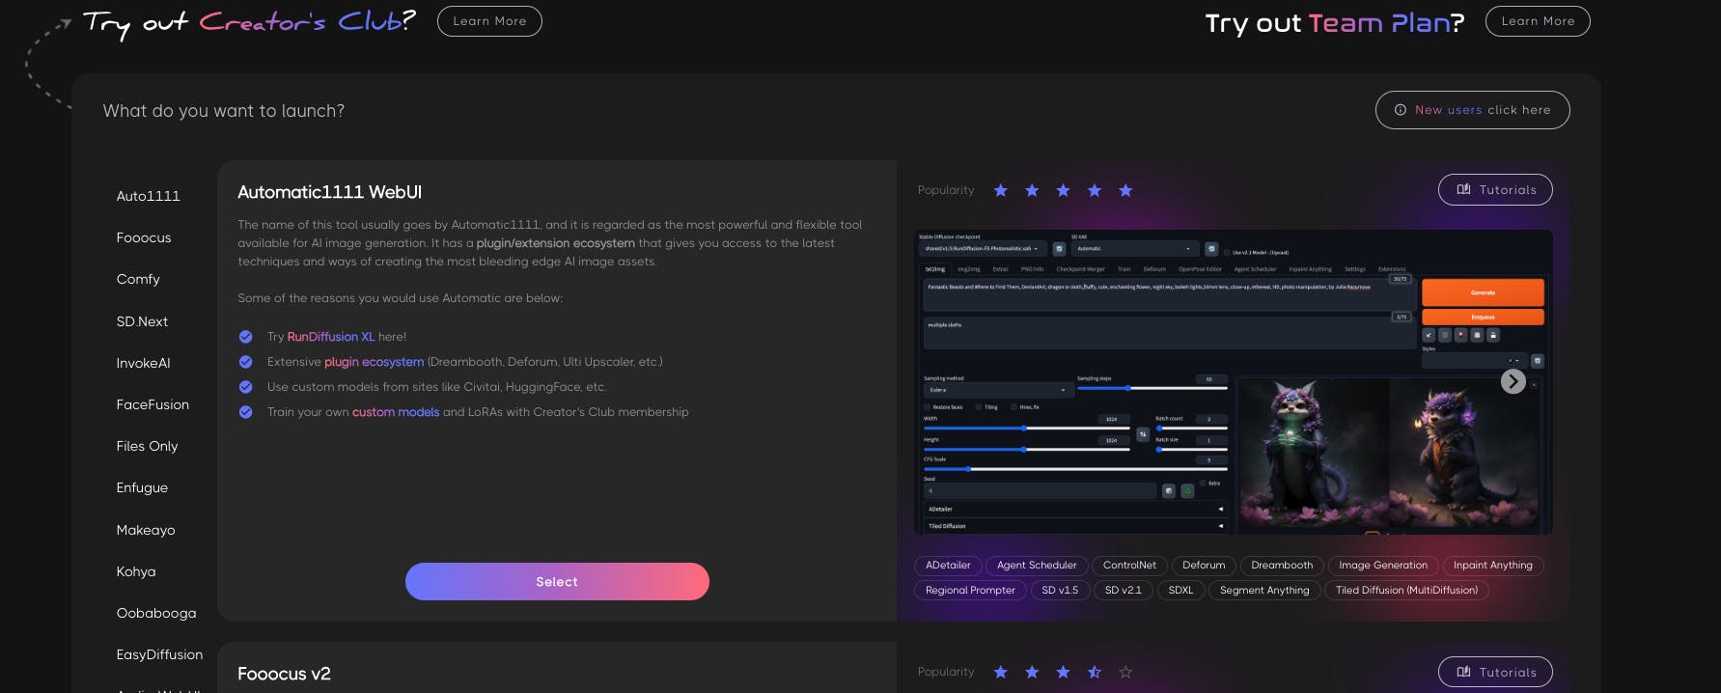Follow the RunDiffusion XL link
This screenshot has height=693, width=1721.
[x=331, y=337]
